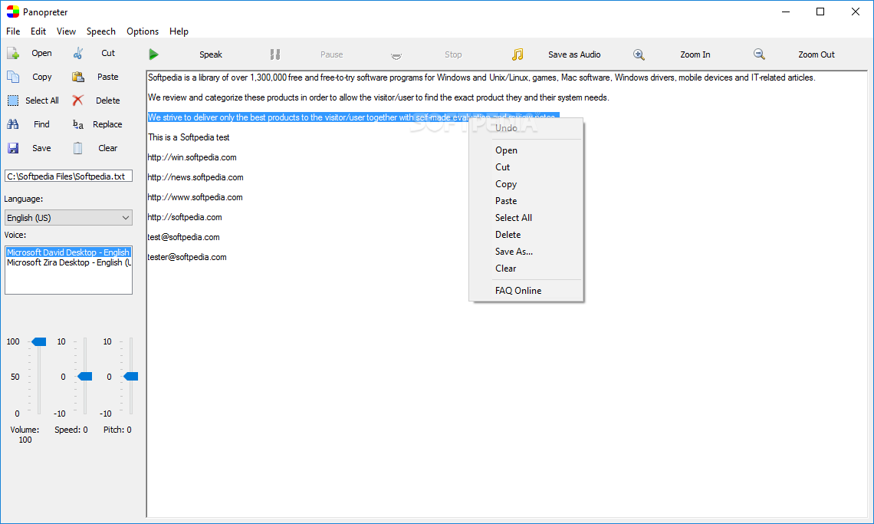Screen dimensions: 874x524
Task: Click the scissors Cut icon
Action: (x=78, y=54)
